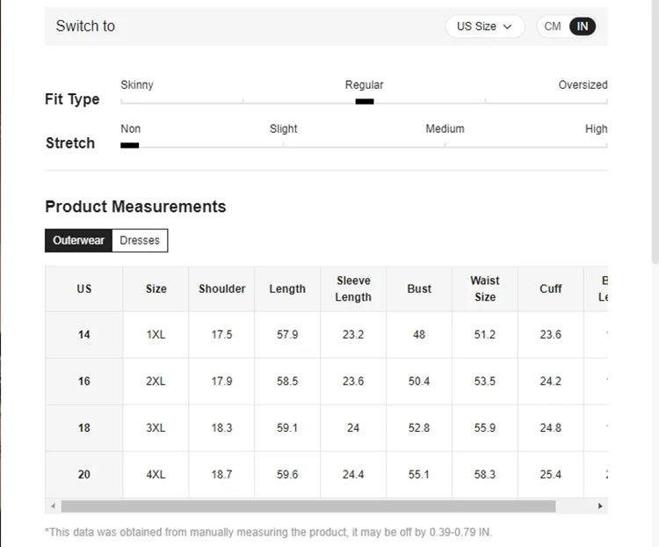Select the IN unit option

583,26
